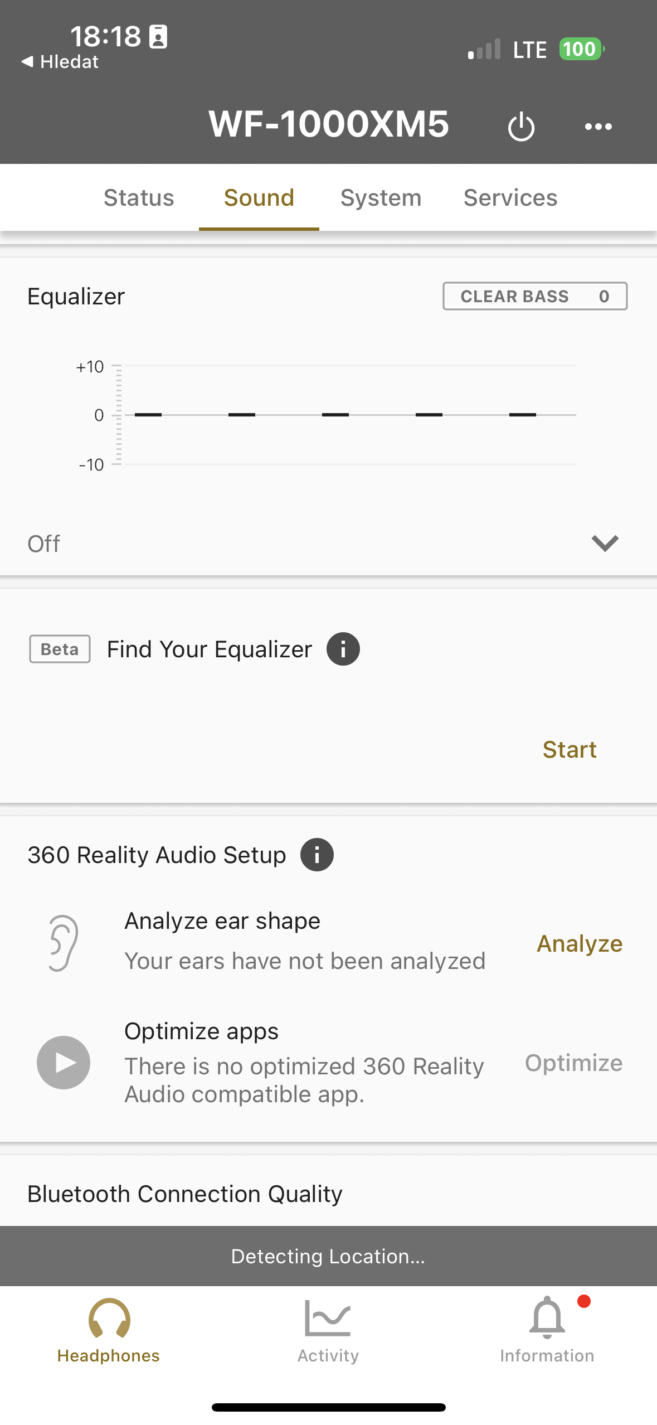657x1425 pixels.
Task: Open the Activity chart tab
Action: (x=328, y=1330)
